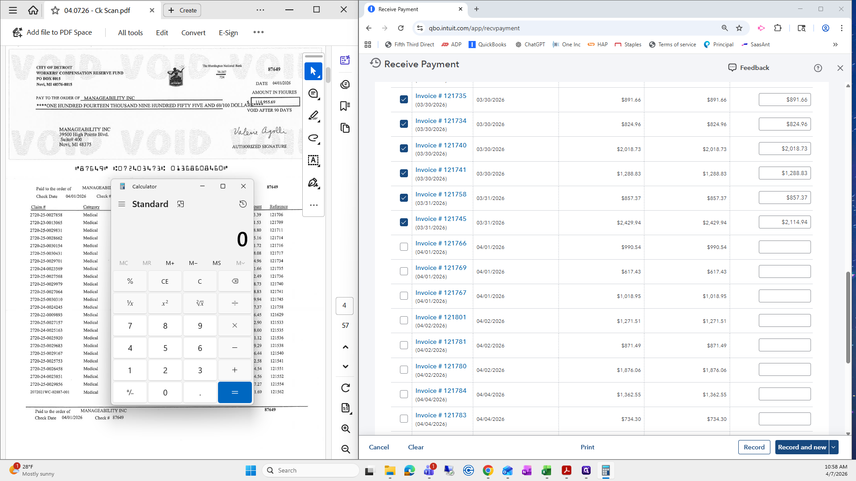Zoom in on the PDF document
Screen dimensions: 856x481
(346, 428)
